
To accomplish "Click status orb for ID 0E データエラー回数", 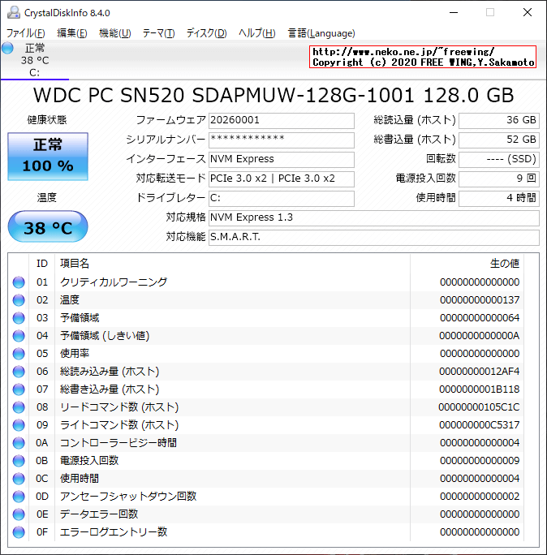I will 19,514.
